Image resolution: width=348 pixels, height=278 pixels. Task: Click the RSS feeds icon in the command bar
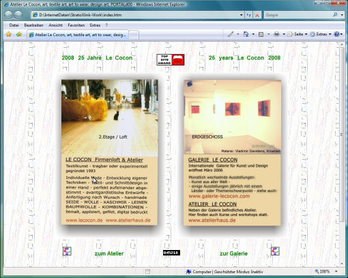tap(261, 34)
